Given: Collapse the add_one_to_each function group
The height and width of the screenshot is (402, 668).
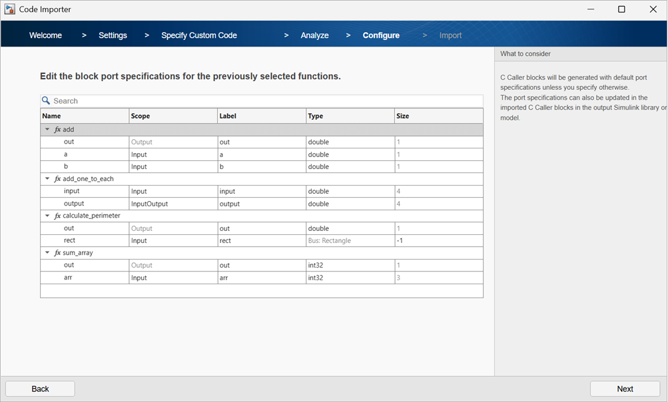Looking at the screenshot, I should [x=47, y=179].
